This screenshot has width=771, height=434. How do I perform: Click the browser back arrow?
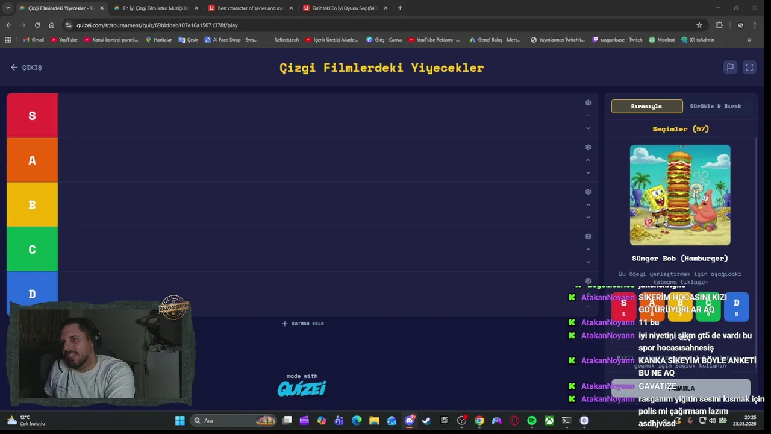click(x=8, y=25)
